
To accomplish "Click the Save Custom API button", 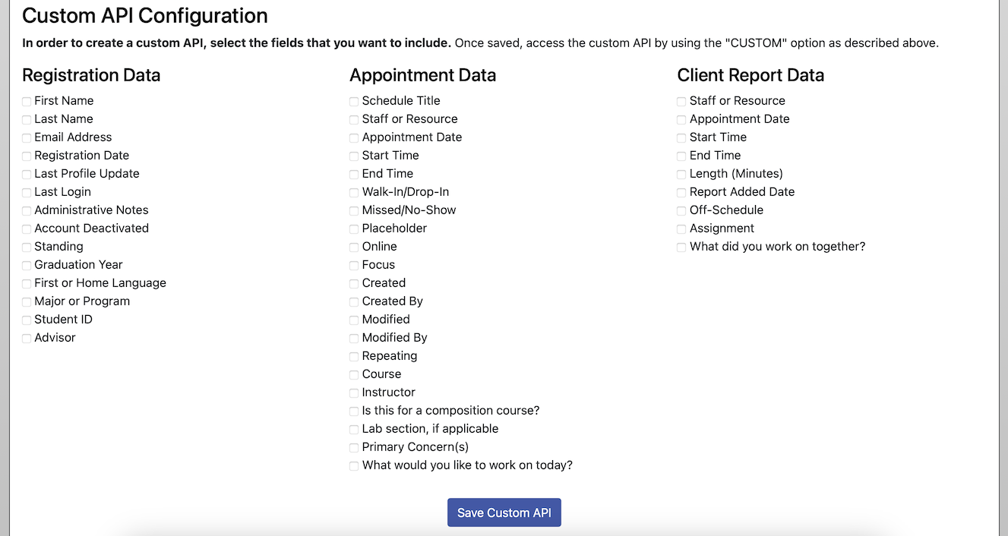I will tap(504, 512).
